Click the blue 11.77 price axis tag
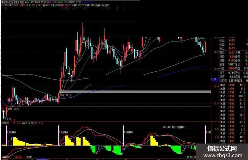The width and height of the screenshot is (248, 160). point(215,79)
